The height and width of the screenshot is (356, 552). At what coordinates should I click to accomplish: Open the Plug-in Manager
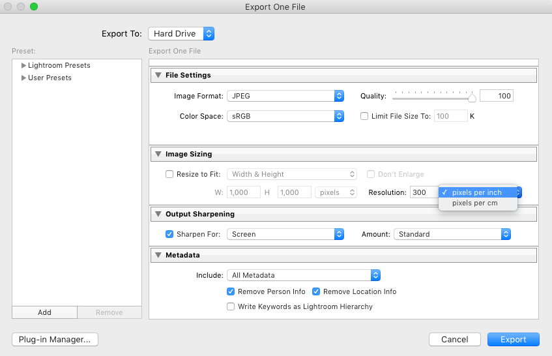coord(55,340)
